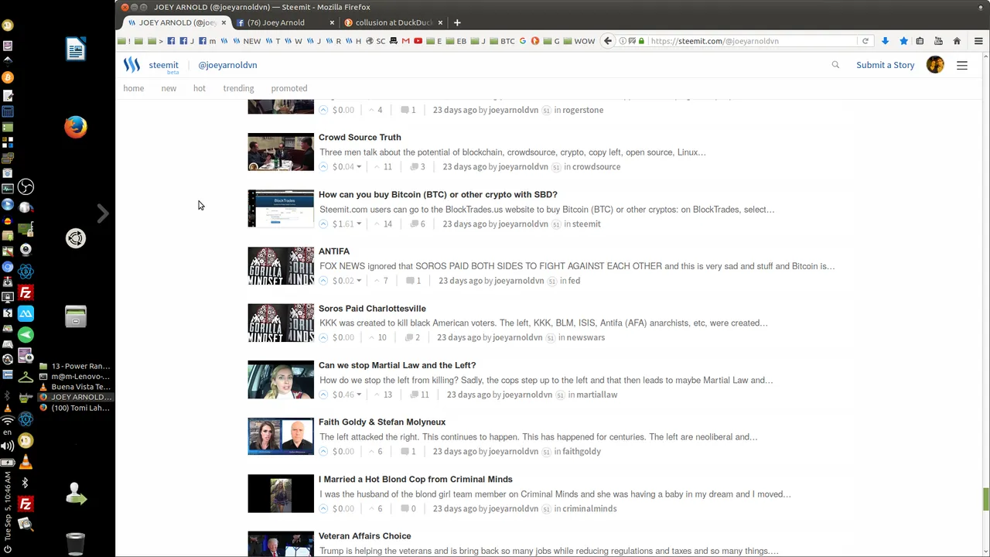Open the hot posts tab
Screen dimensions: 990x557
(x=200, y=88)
